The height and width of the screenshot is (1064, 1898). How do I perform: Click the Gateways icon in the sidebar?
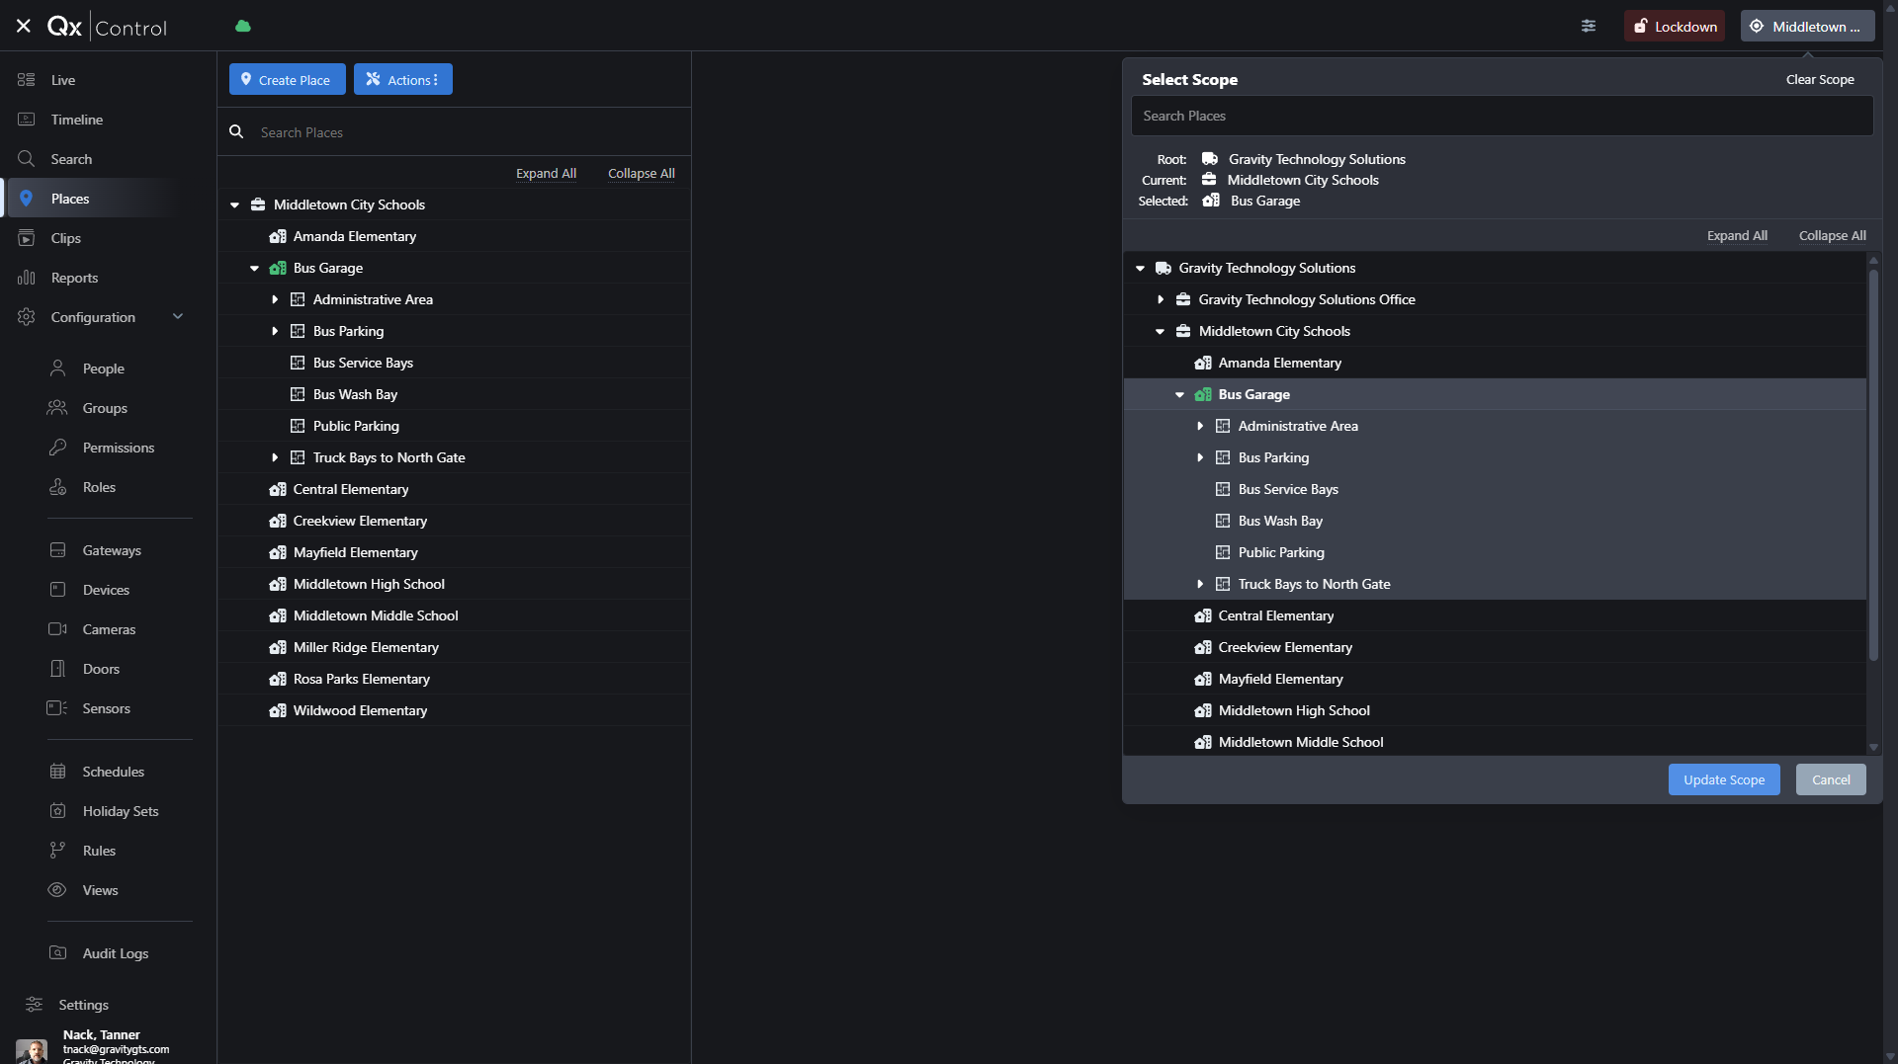(57, 550)
